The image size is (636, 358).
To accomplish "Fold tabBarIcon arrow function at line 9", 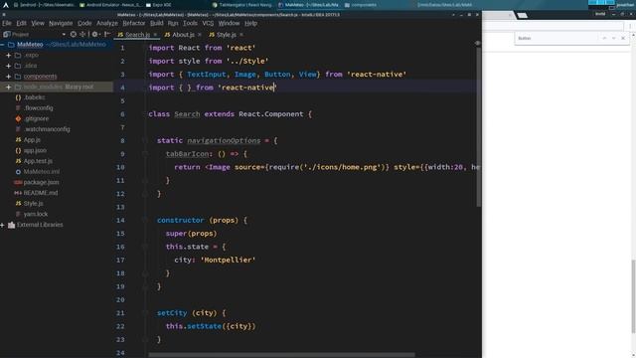I will pyautogui.click(x=145, y=154).
